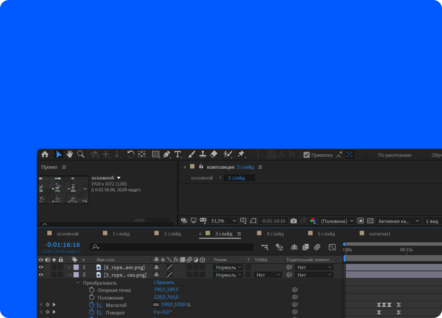Click the graph editor icon in timeline

332,247
